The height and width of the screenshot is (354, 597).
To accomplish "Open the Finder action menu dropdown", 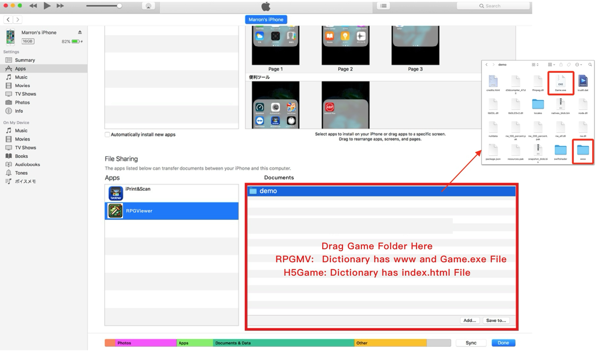I will tap(579, 65).
